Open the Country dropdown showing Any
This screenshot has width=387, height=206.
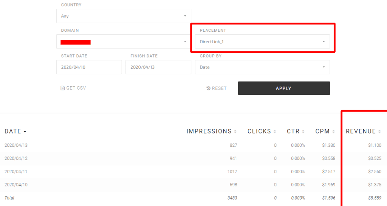pyautogui.click(x=124, y=16)
